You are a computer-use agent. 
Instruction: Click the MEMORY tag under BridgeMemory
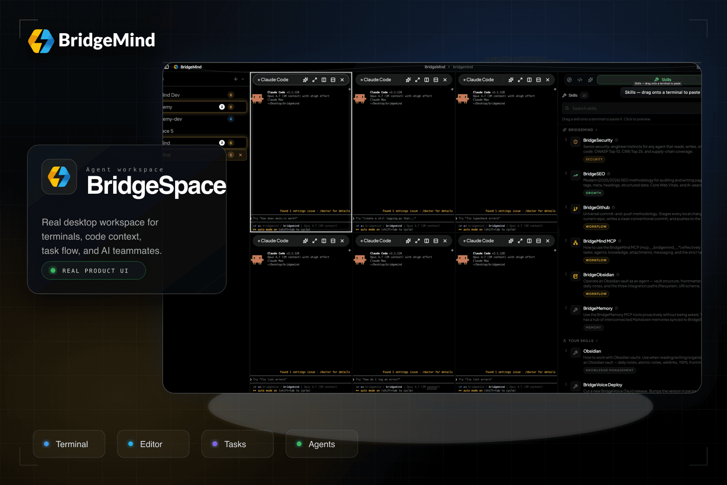[593, 328]
